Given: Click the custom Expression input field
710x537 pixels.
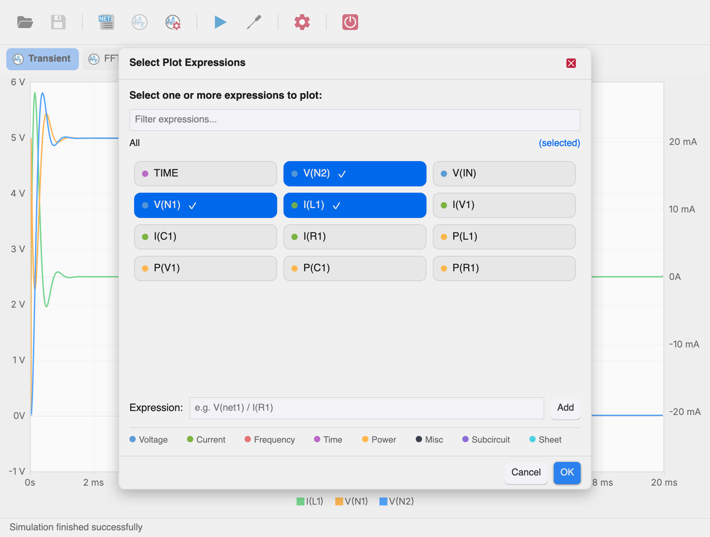Looking at the screenshot, I should pyautogui.click(x=367, y=408).
